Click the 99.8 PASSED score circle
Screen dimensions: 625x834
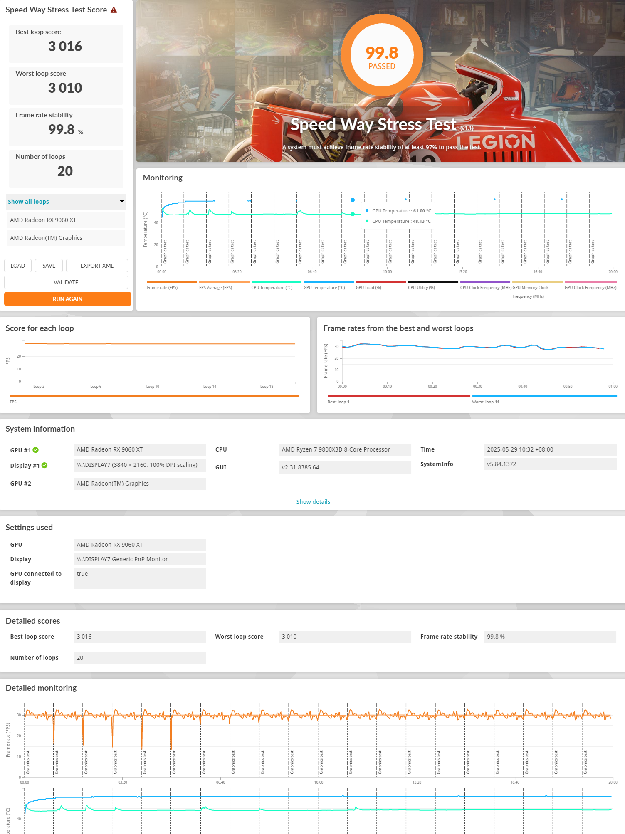click(x=382, y=56)
